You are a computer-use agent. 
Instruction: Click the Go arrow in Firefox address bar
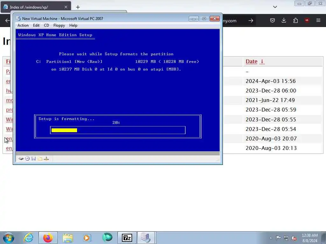coord(251,21)
